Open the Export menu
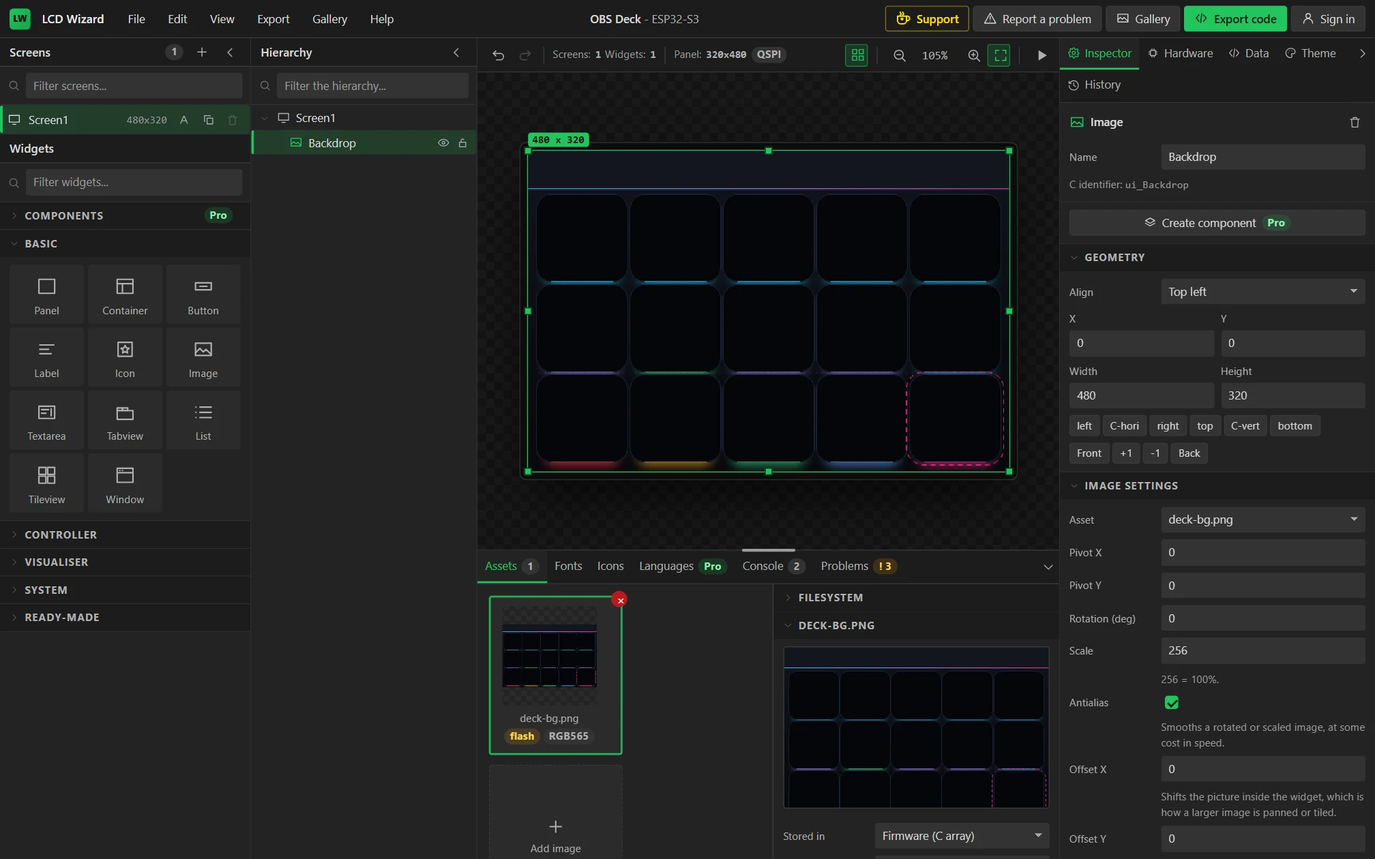 [x=273, y=19]
